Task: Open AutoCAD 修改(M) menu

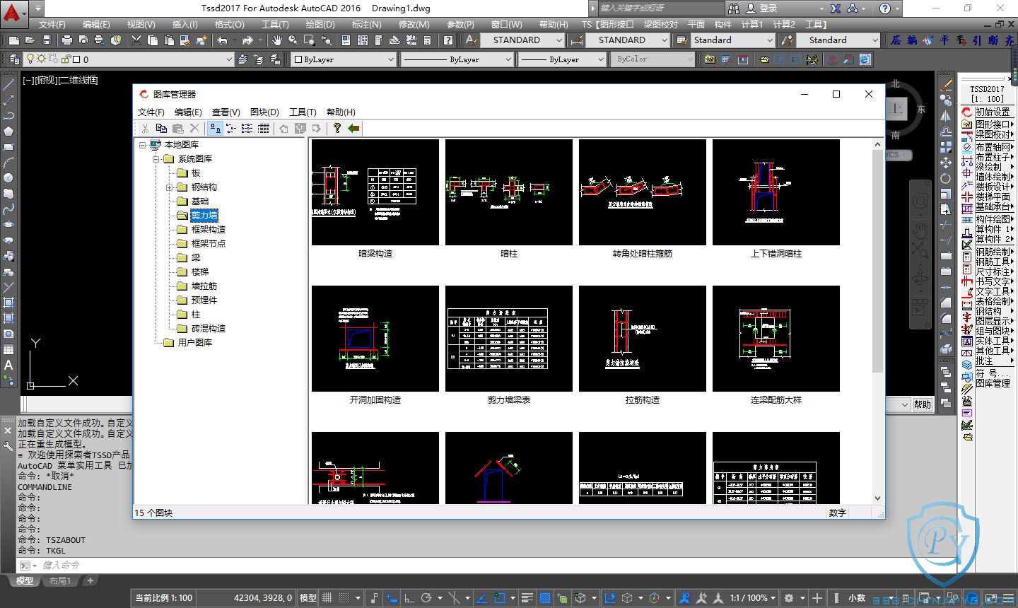Action: point(414,24)
